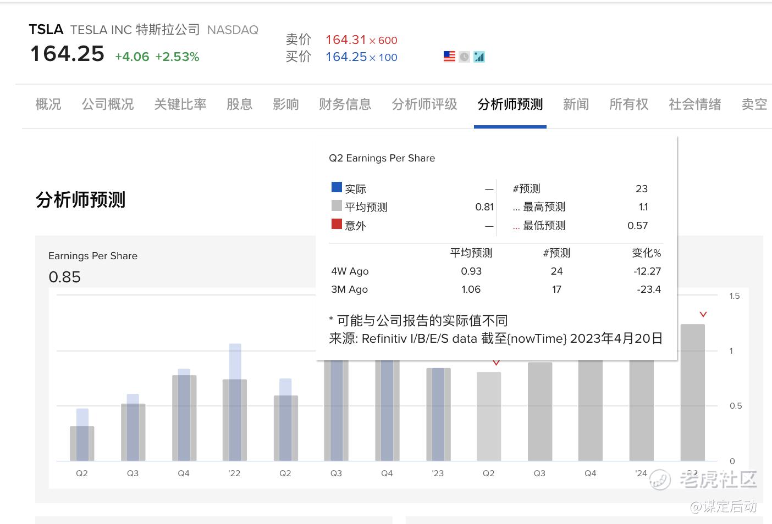The image size is (772, 524).
Task: Click the 0.81 average forecast value
Action: (x=484, y=207)
